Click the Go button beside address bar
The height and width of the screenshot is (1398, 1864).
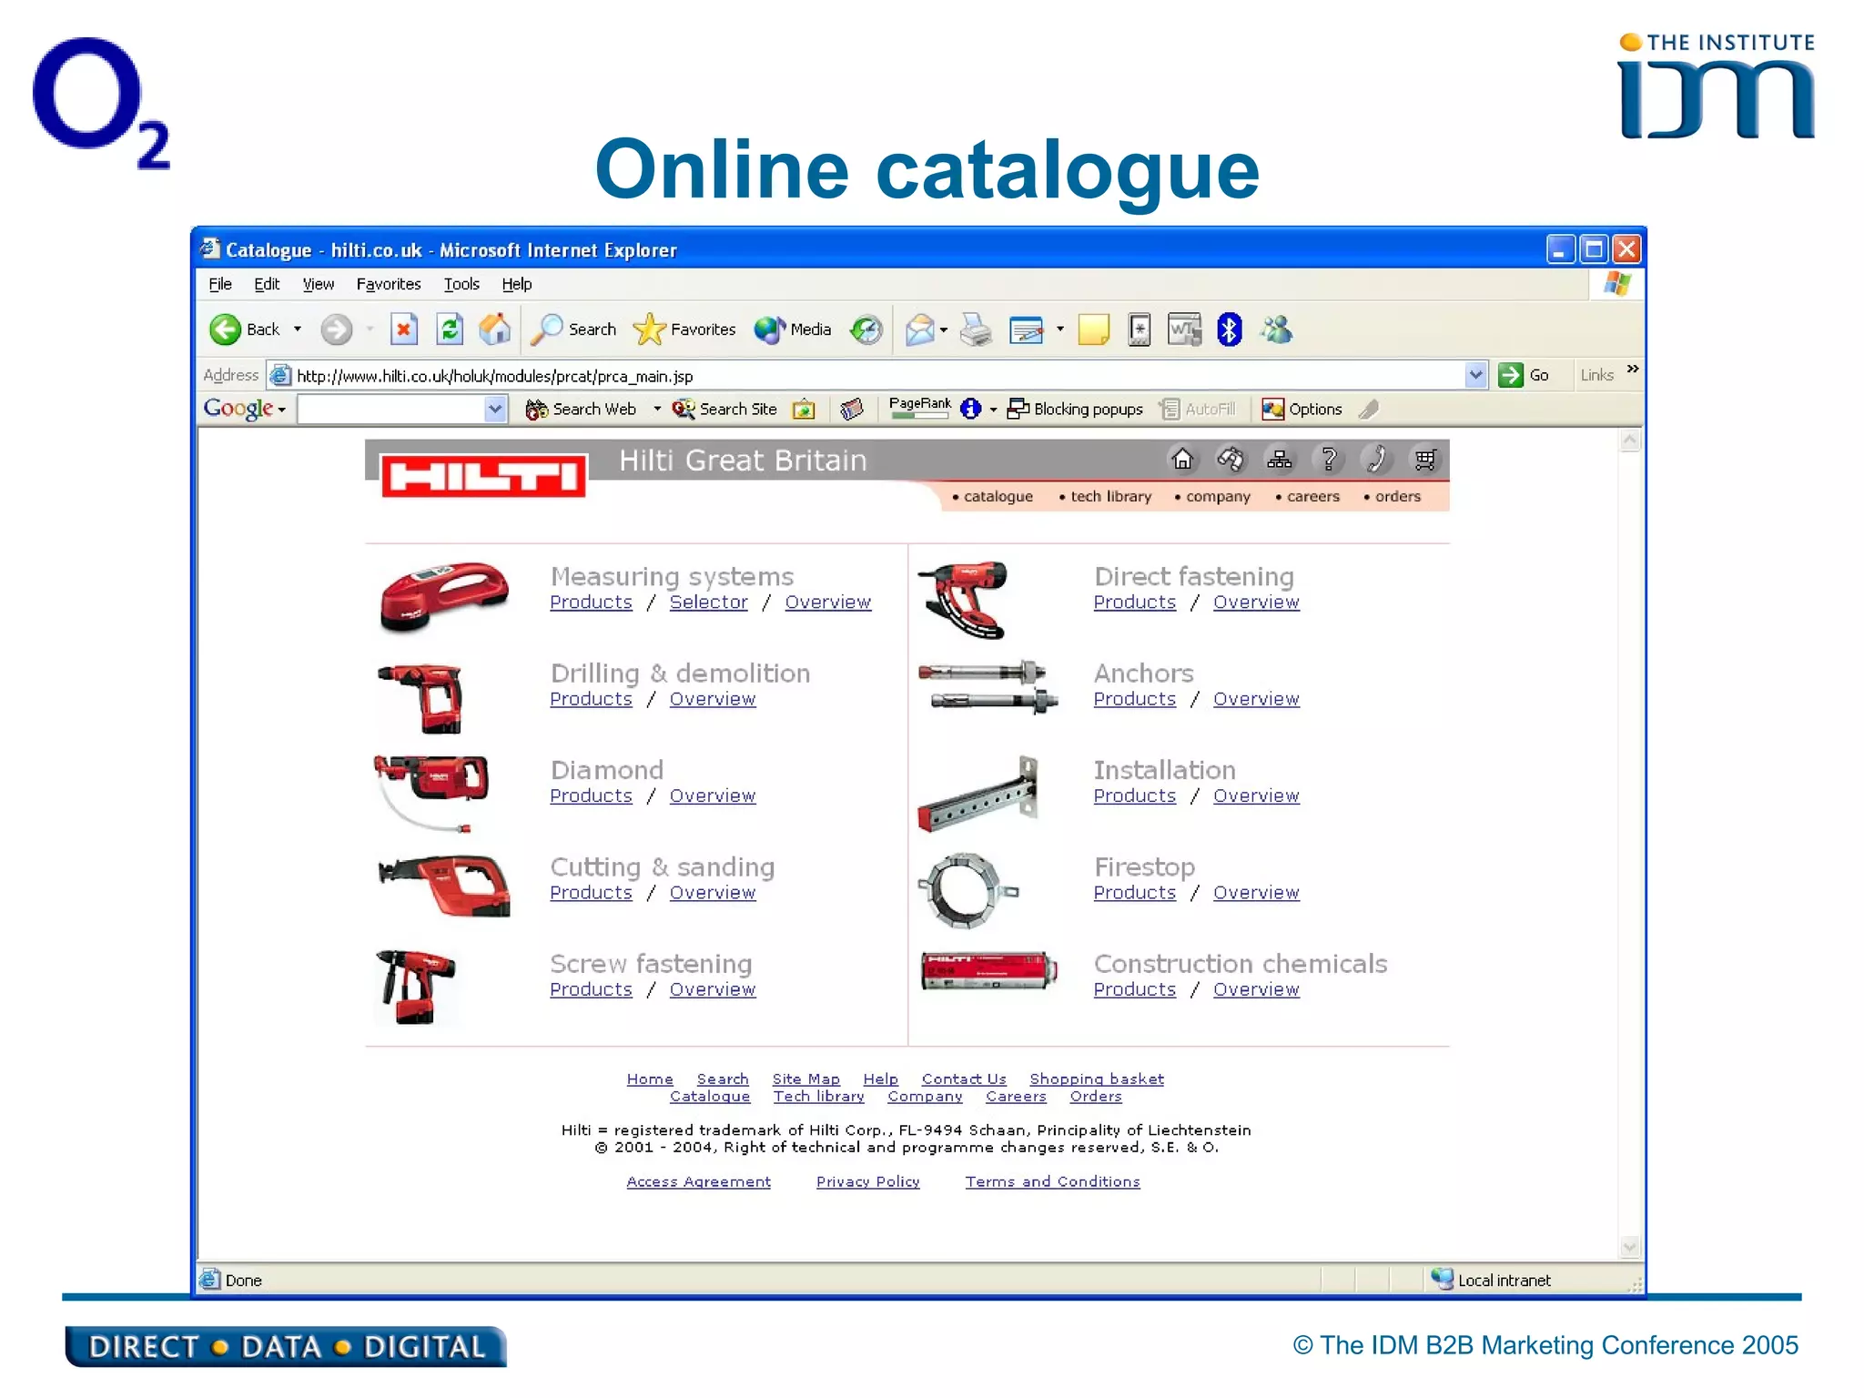click(x=1525, y=375)
